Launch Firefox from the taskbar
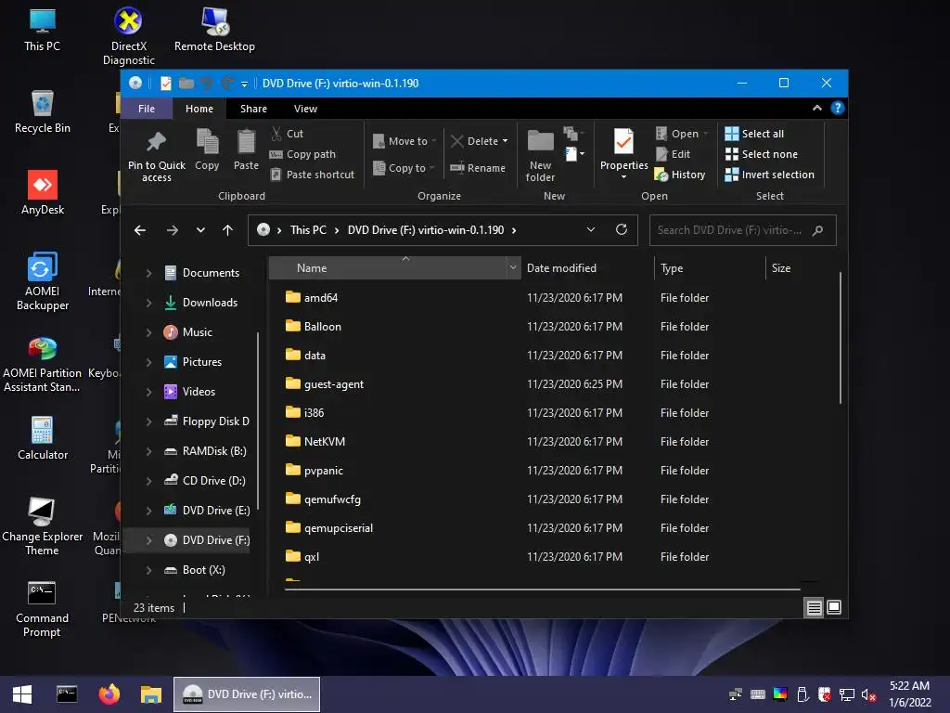This screenshot has height=713, width=950. (109, 694)
